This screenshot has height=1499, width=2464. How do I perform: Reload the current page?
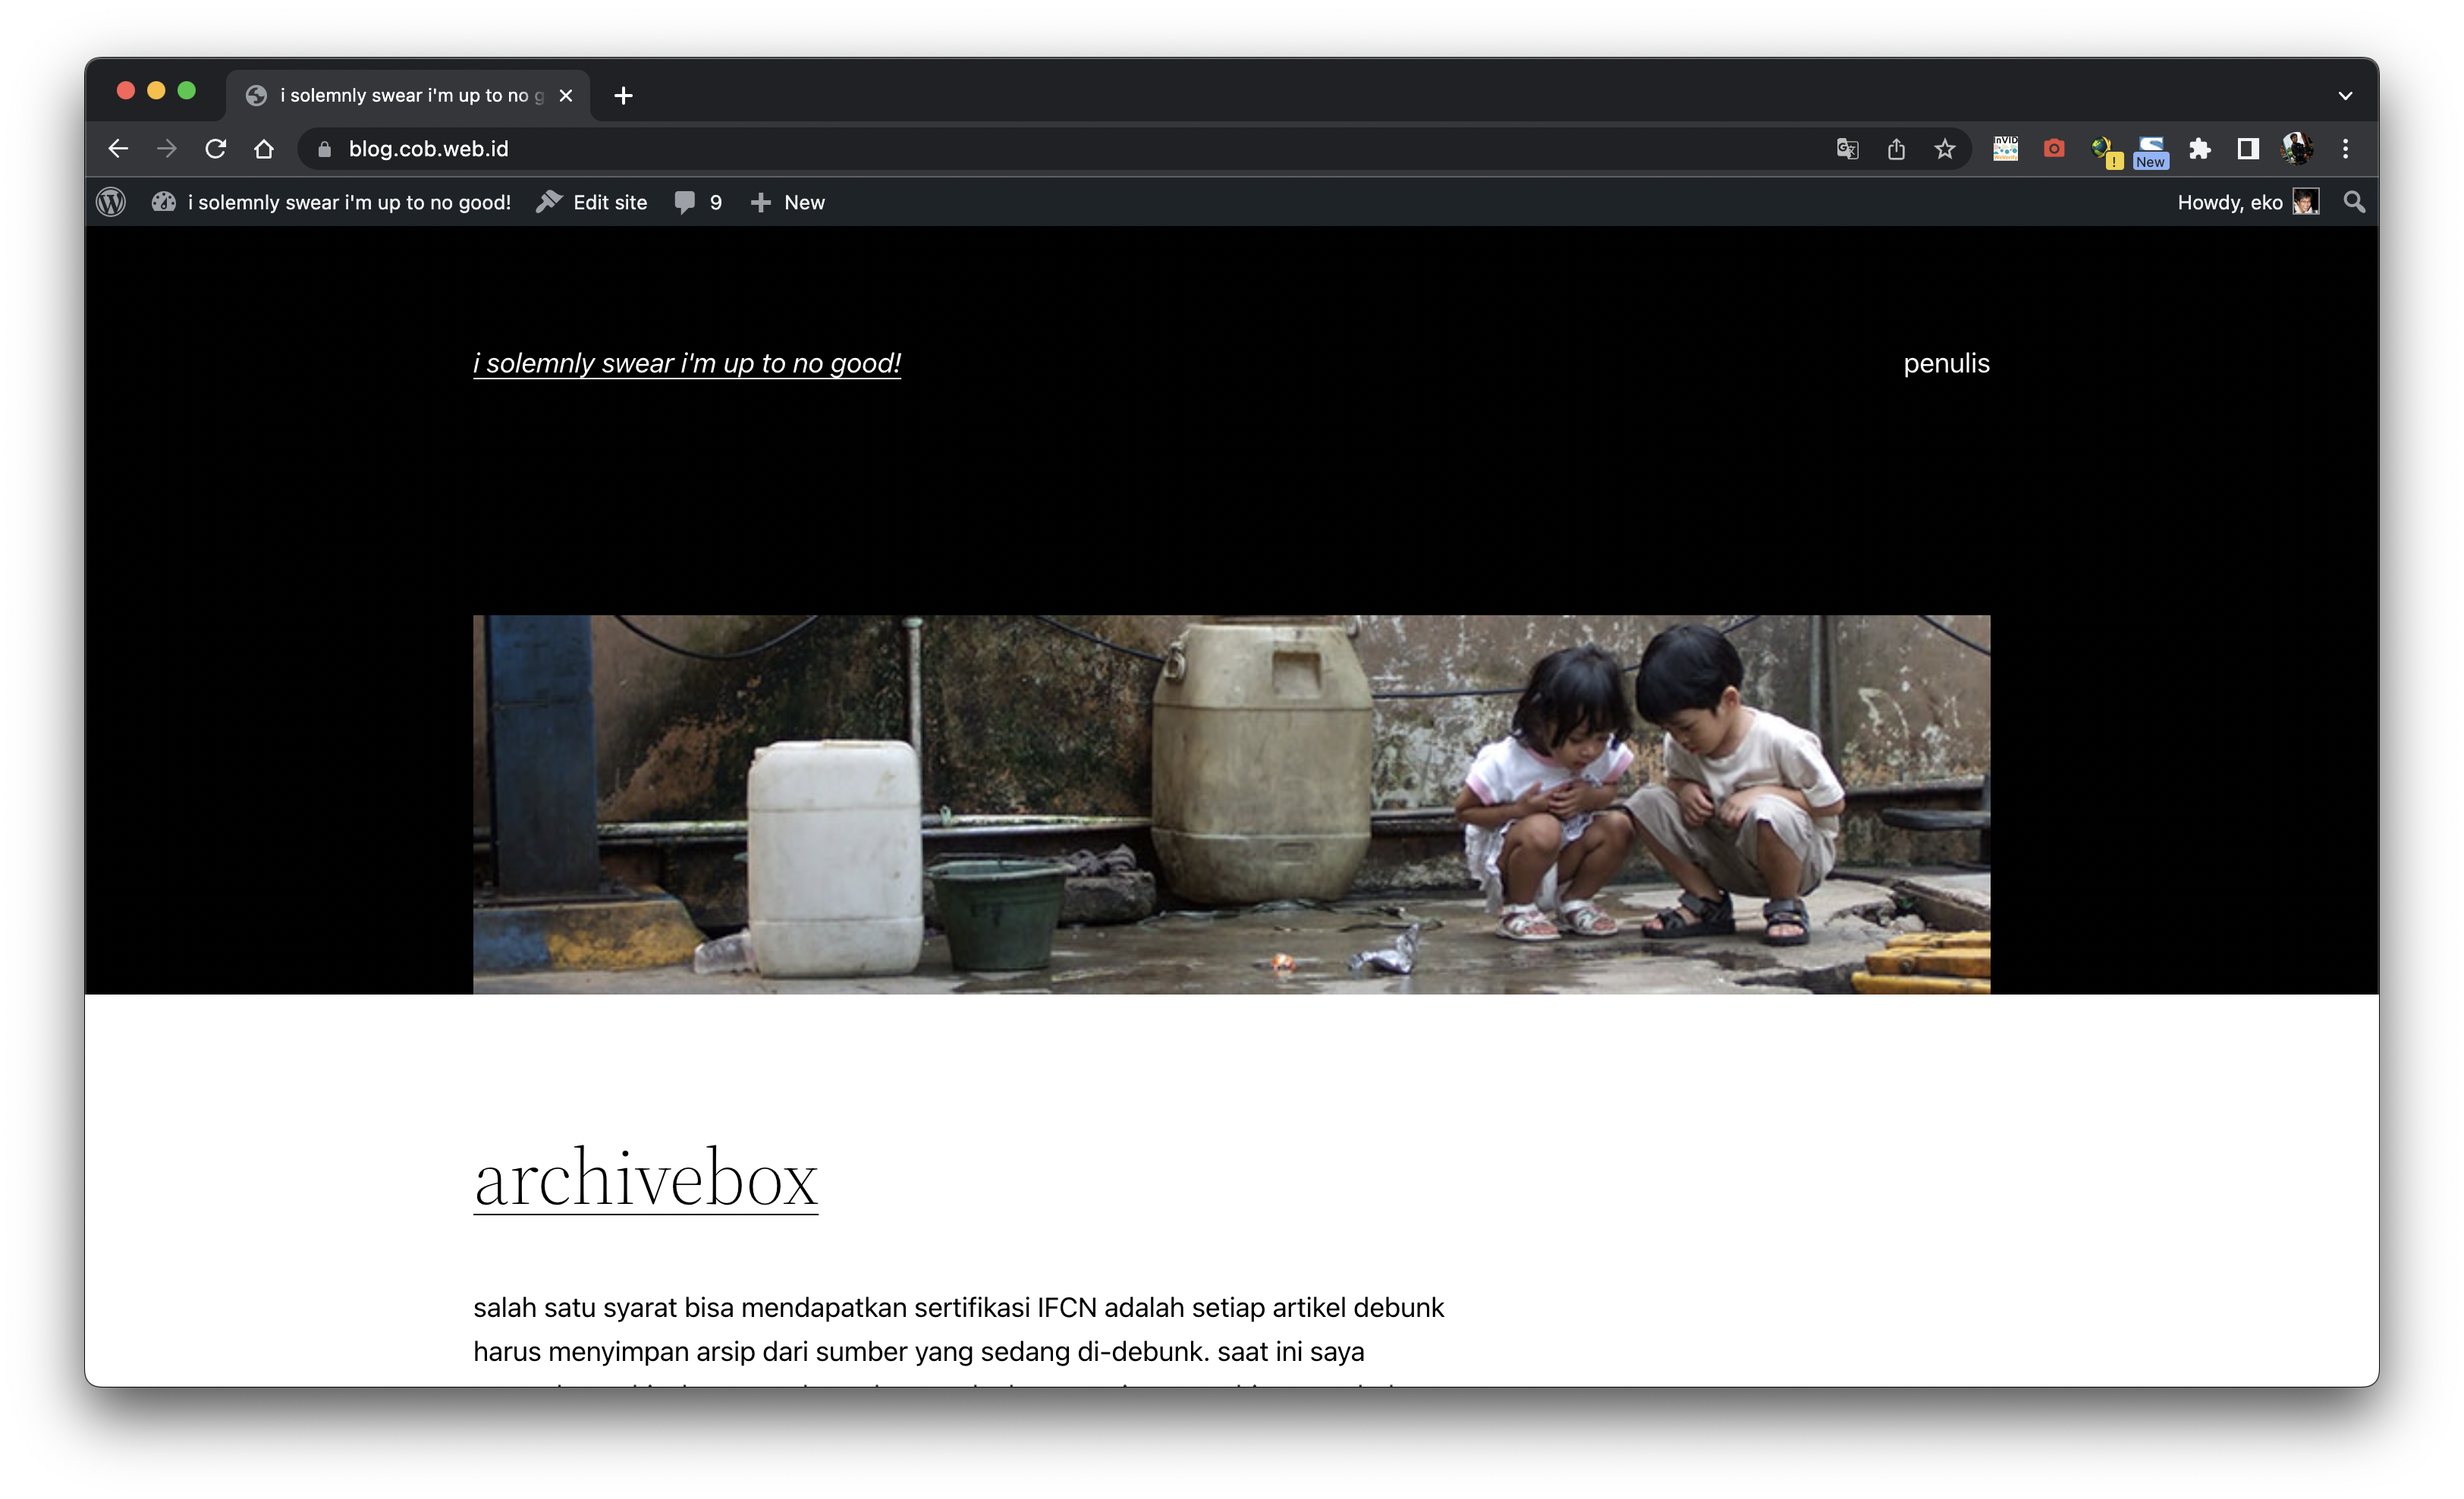(215, 149)
